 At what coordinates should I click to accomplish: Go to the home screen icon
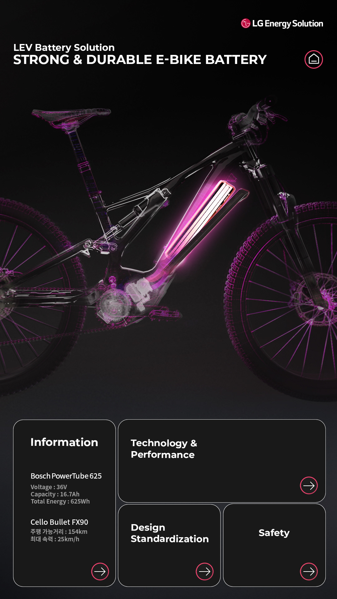click(314, 59)
